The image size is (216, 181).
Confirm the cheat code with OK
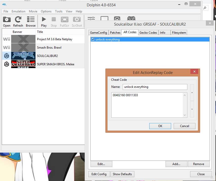(x=160, y=126)
